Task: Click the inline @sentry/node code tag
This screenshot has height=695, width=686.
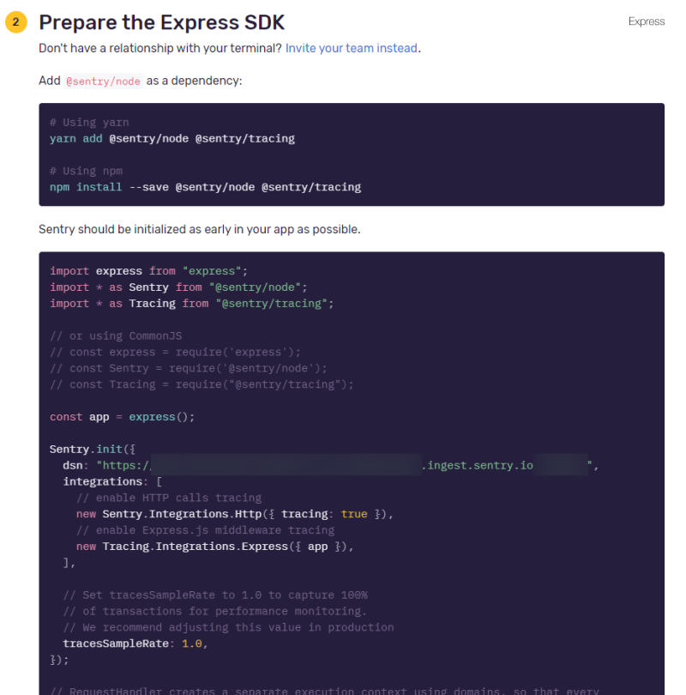Action: tap(103, 81)
